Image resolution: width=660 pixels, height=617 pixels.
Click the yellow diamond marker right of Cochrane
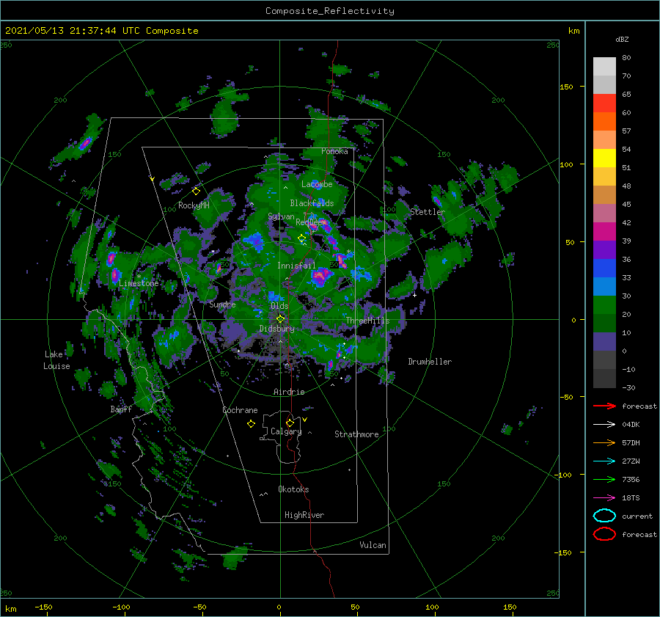251,424
